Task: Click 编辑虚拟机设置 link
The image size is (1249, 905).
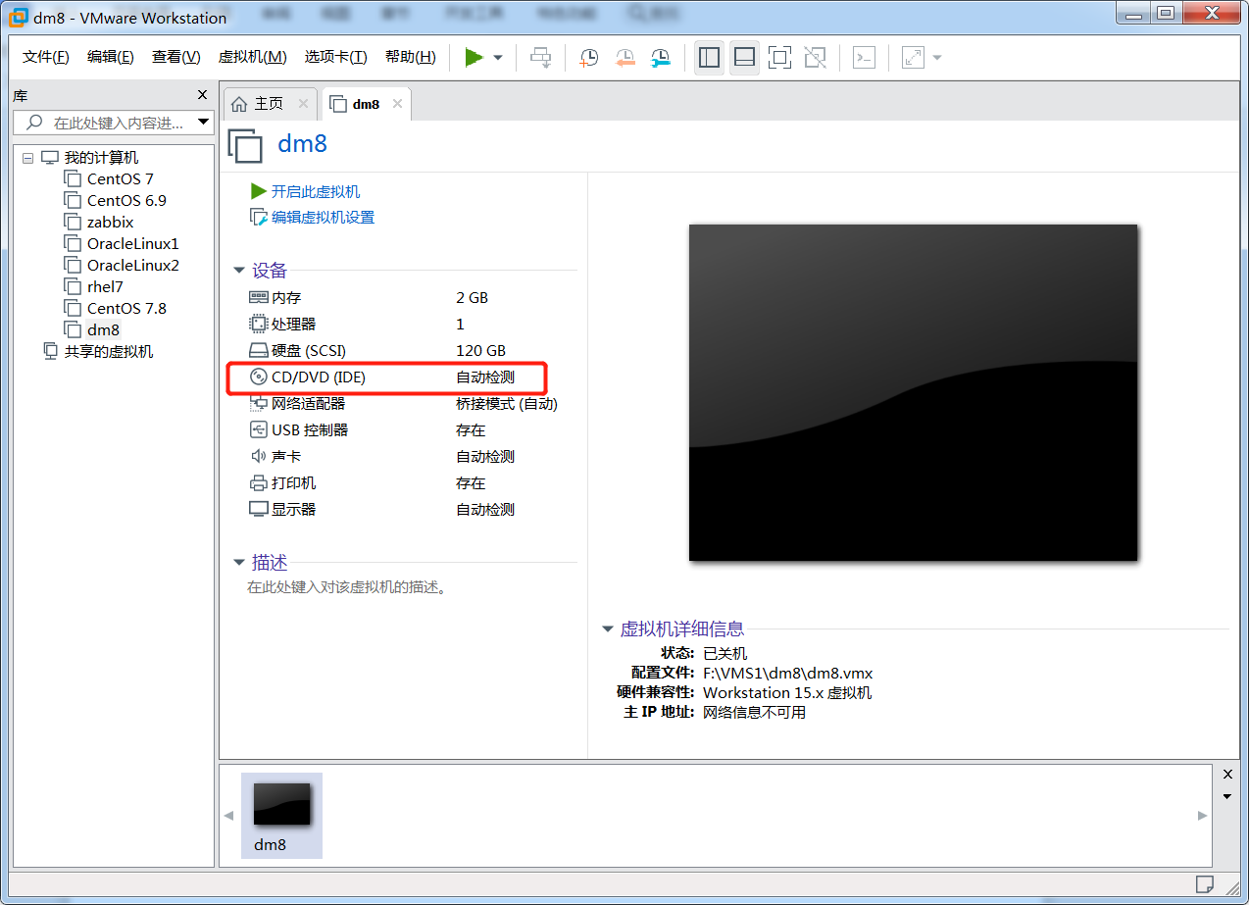Action: click(x=323, y=217)
